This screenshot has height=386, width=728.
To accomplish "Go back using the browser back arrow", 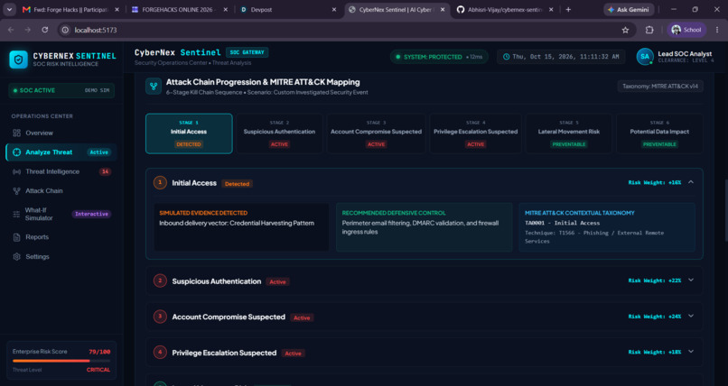I will click(11, 30).
